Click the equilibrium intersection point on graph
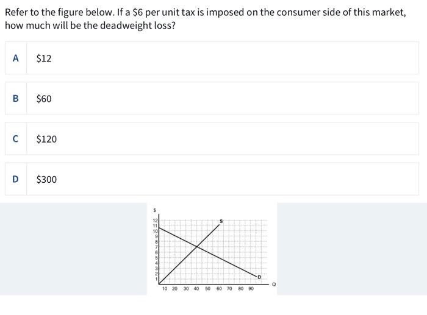The image size is (427, 315). coord(197,247)
